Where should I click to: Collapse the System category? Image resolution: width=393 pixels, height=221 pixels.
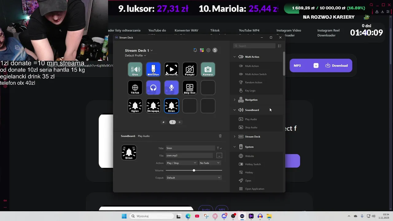click(235, 147)
